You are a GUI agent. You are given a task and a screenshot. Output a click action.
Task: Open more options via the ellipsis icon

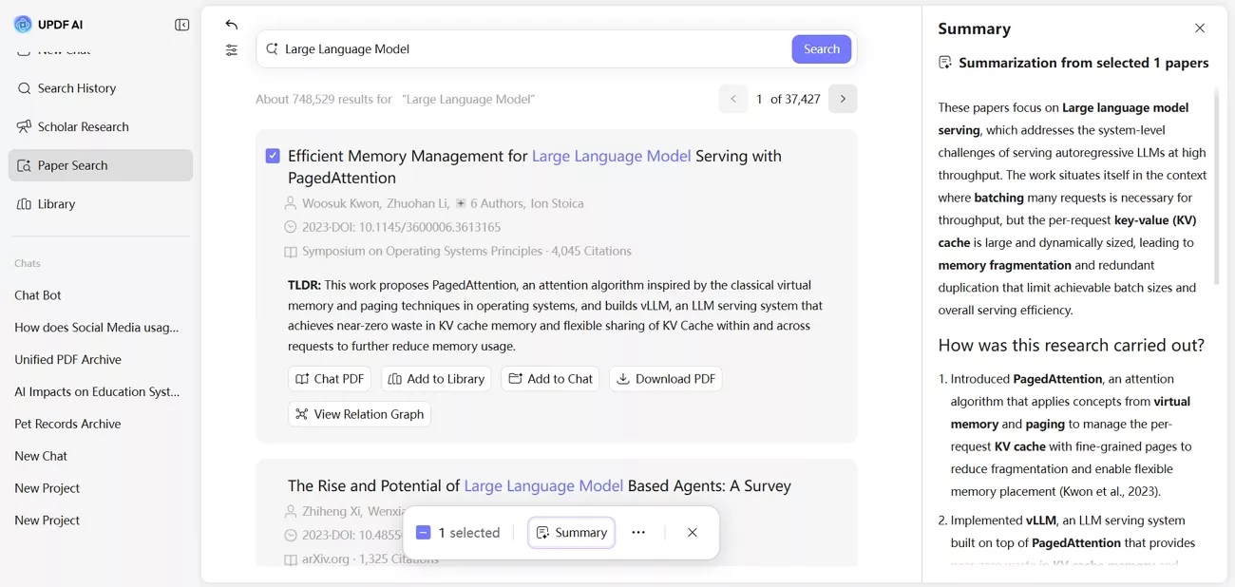point(639,532)
